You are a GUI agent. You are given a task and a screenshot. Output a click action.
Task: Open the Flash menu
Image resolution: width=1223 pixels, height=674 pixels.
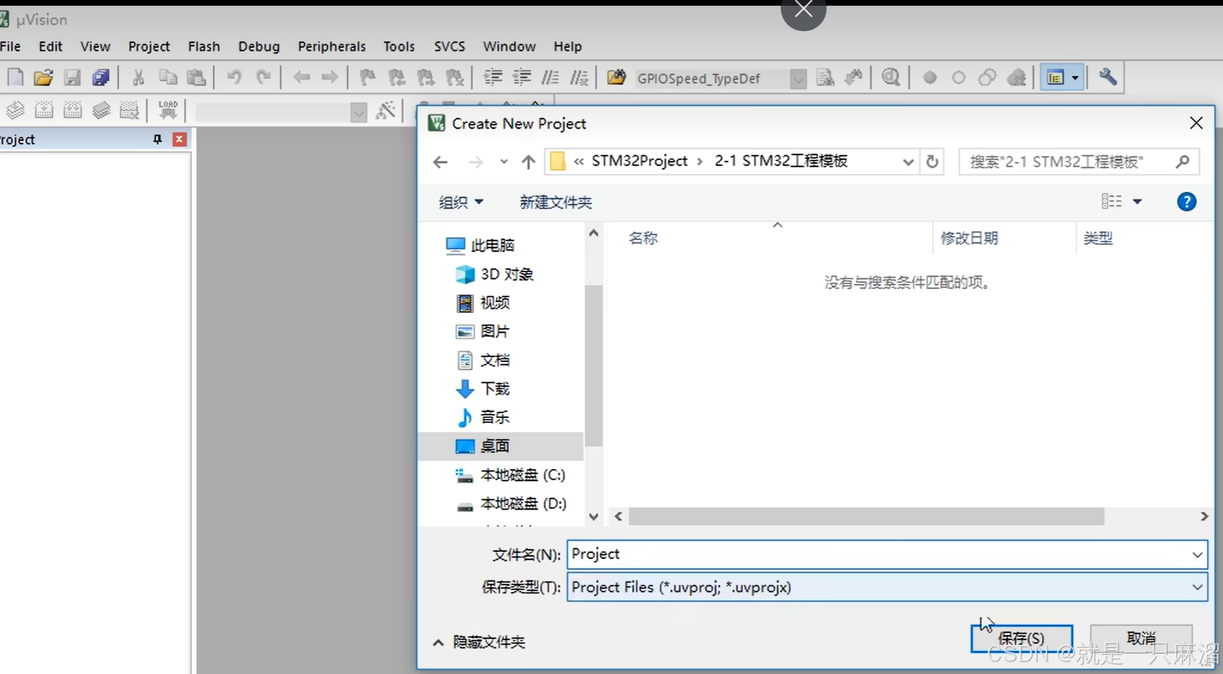click(x=204, y=47)
